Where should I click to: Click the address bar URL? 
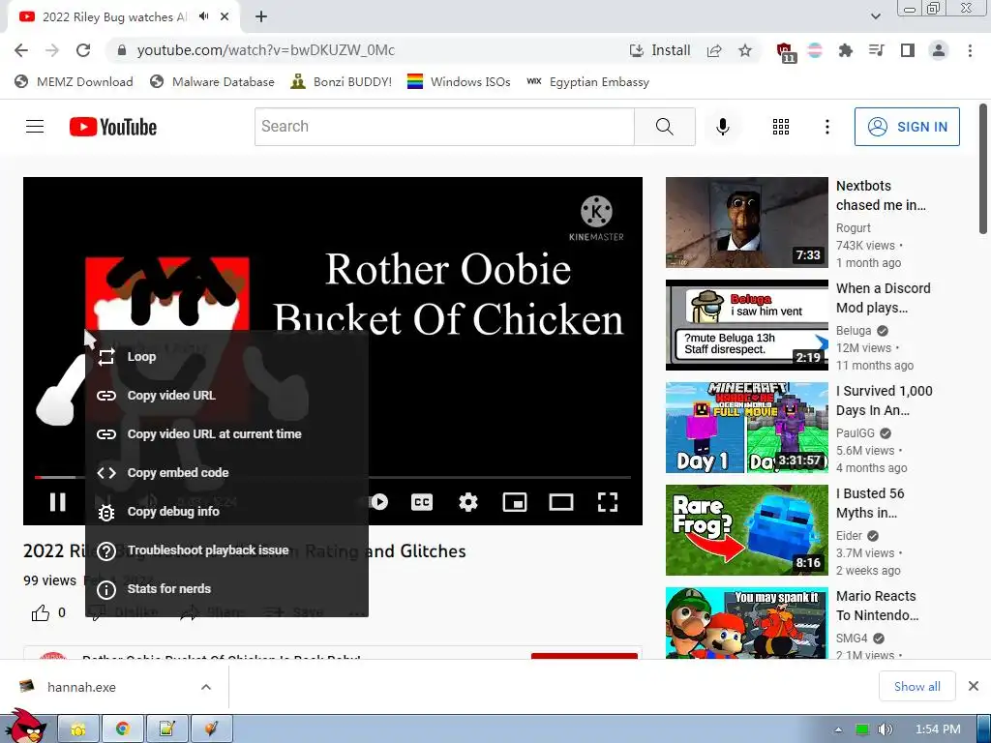[265, 50]
